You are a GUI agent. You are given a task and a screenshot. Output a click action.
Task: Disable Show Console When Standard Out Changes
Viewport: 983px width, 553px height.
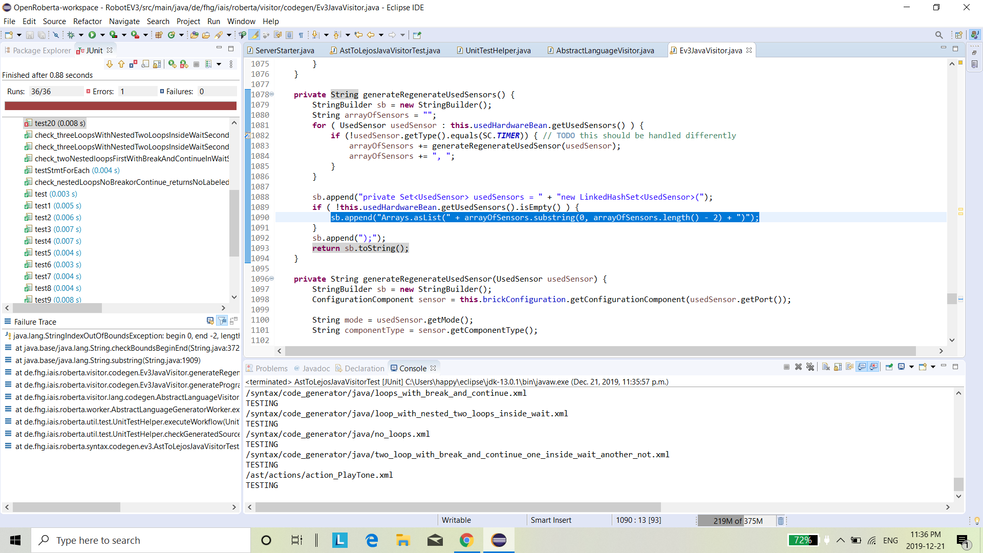pyautogui.click(x=861, y=367)
